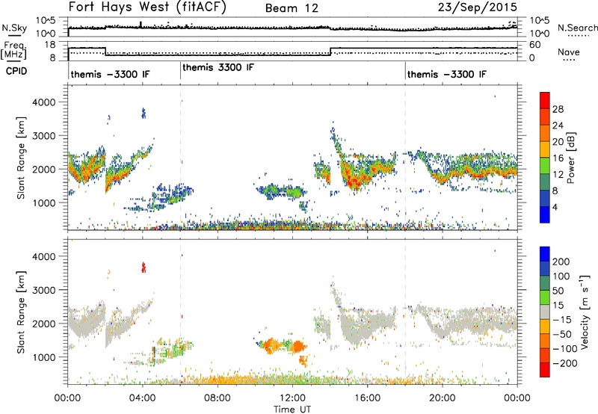Click the "N.Search" legend label

pos(578,28)
